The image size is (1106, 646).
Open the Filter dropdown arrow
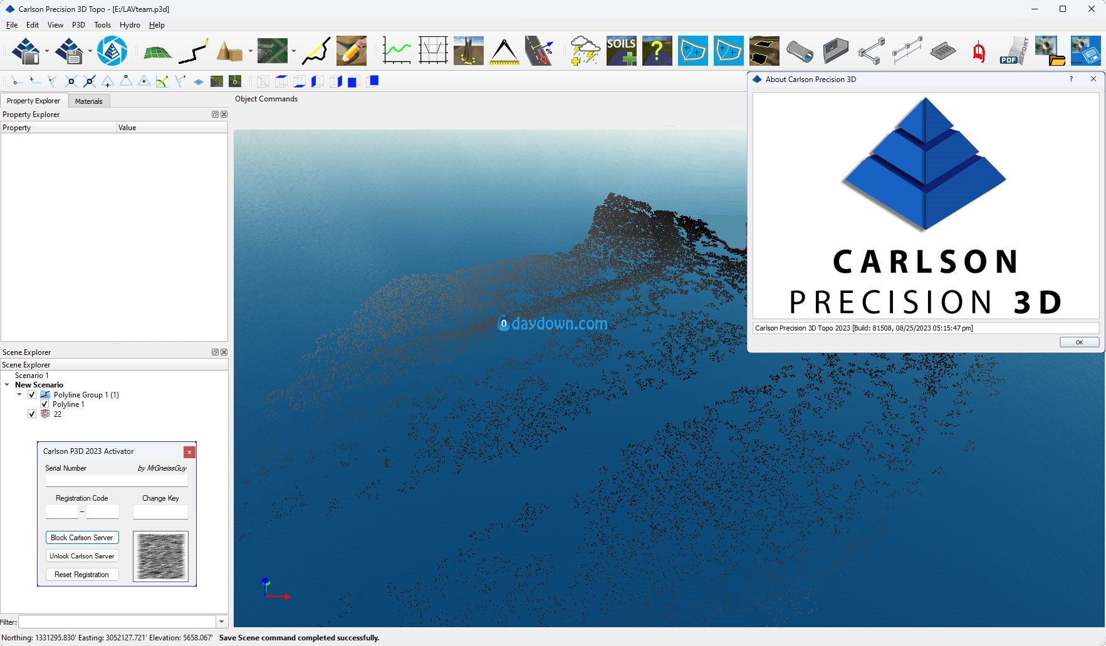coord(221,622)
